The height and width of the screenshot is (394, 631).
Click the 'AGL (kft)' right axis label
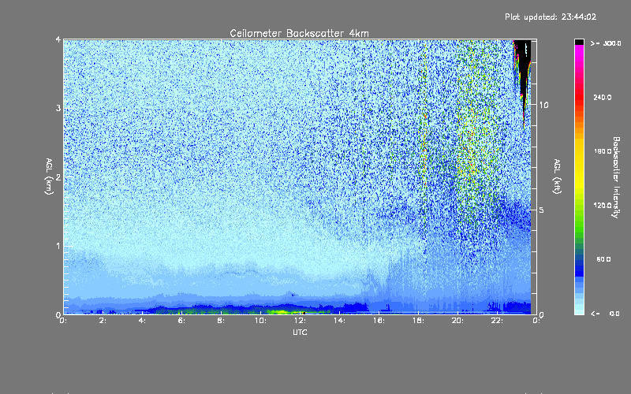(557, 177)
